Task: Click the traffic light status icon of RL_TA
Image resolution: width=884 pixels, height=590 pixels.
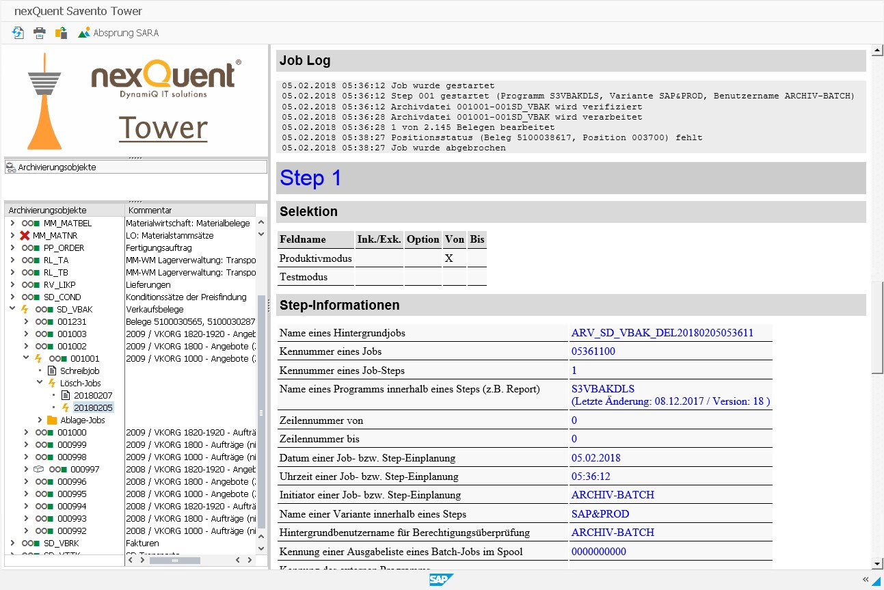Action: (31, 260)
